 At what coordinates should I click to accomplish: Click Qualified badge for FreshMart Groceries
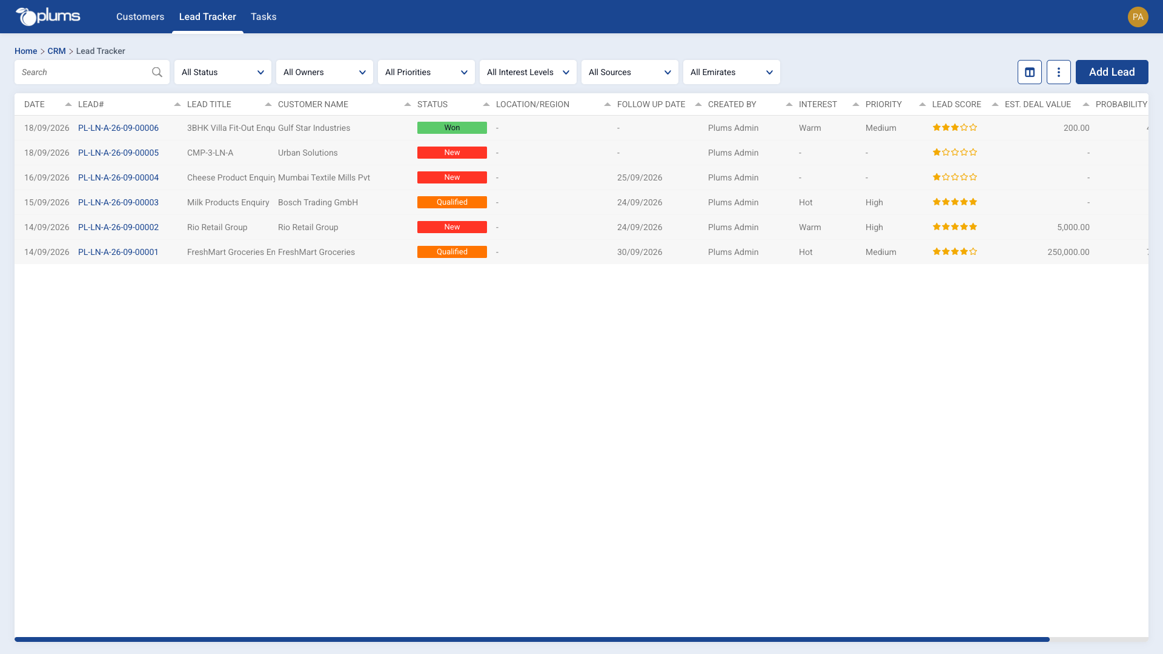click(x=452, y=252)
